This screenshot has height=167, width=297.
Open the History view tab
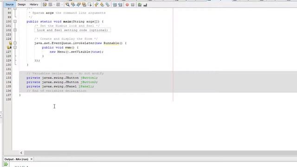(x=34, y=4)
